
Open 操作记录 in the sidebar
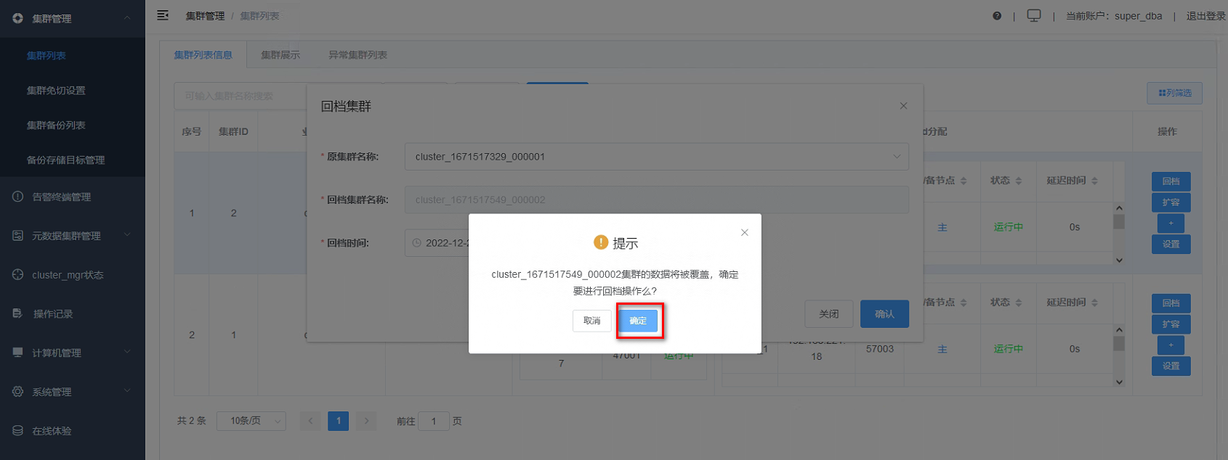pyautogui.click(x=53, y=314)
